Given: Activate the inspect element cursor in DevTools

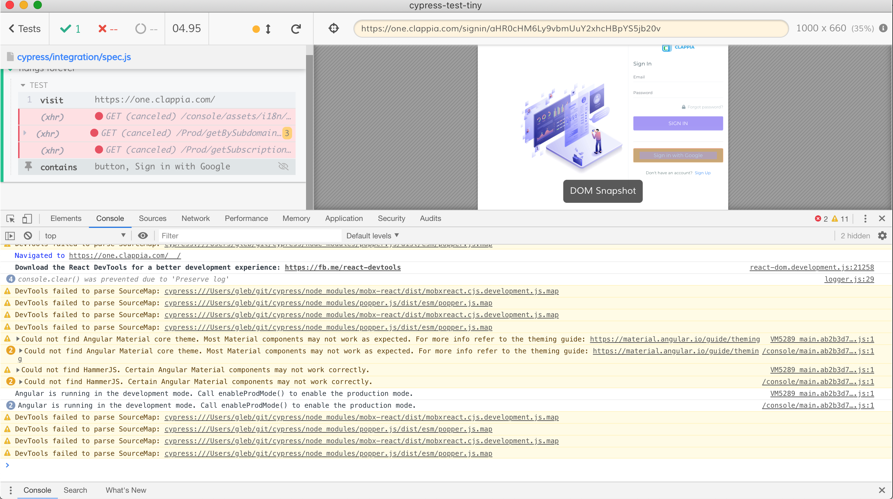Looking at the screenshot, I should (10, 219).
